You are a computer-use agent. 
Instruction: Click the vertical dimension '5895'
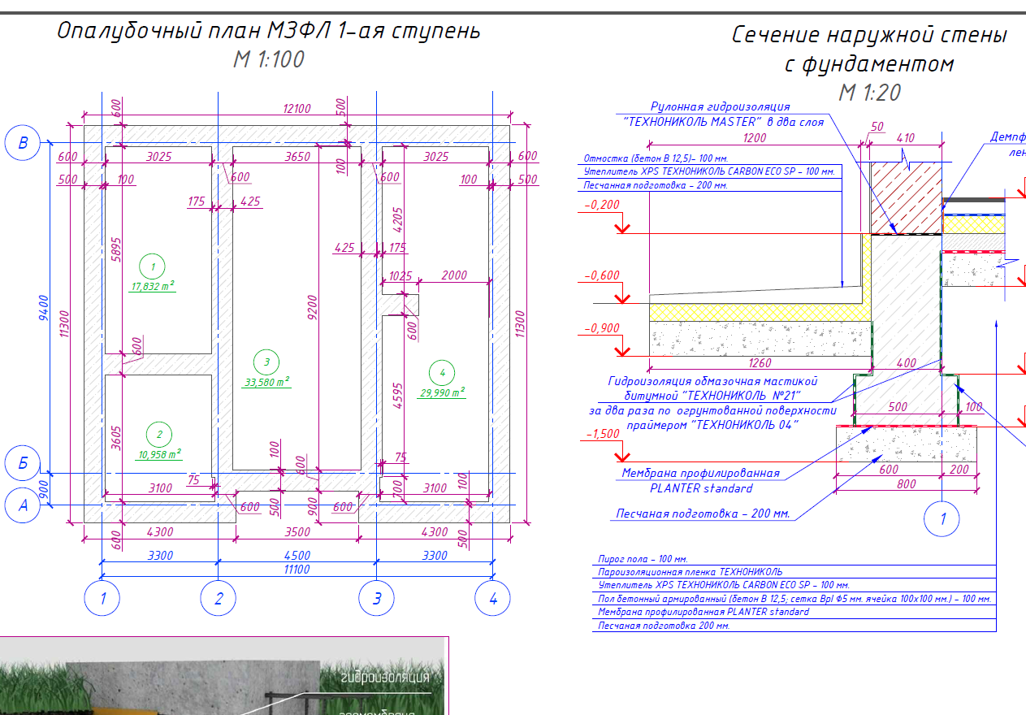116,250
